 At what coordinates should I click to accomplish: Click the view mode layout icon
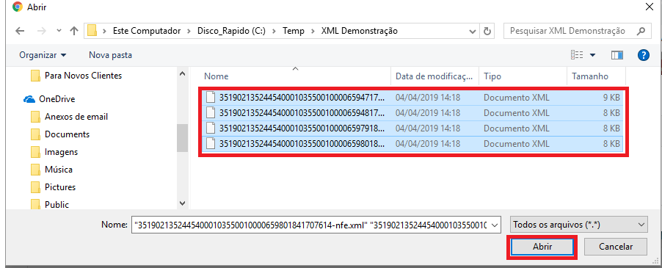coord(577,55)
